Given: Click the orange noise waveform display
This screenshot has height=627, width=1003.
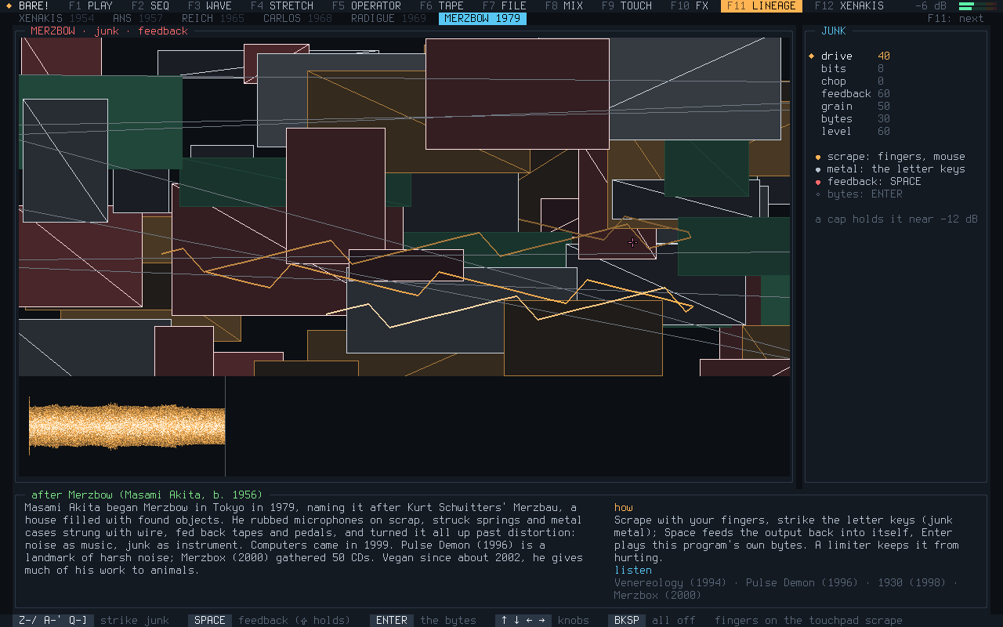Looking at the screenshot, I should tap(127, 426).
